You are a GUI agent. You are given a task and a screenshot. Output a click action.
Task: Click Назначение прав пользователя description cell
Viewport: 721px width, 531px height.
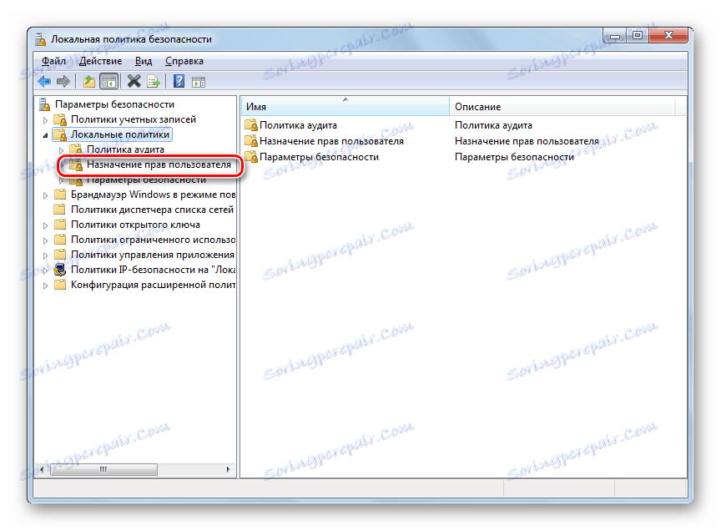527,141
